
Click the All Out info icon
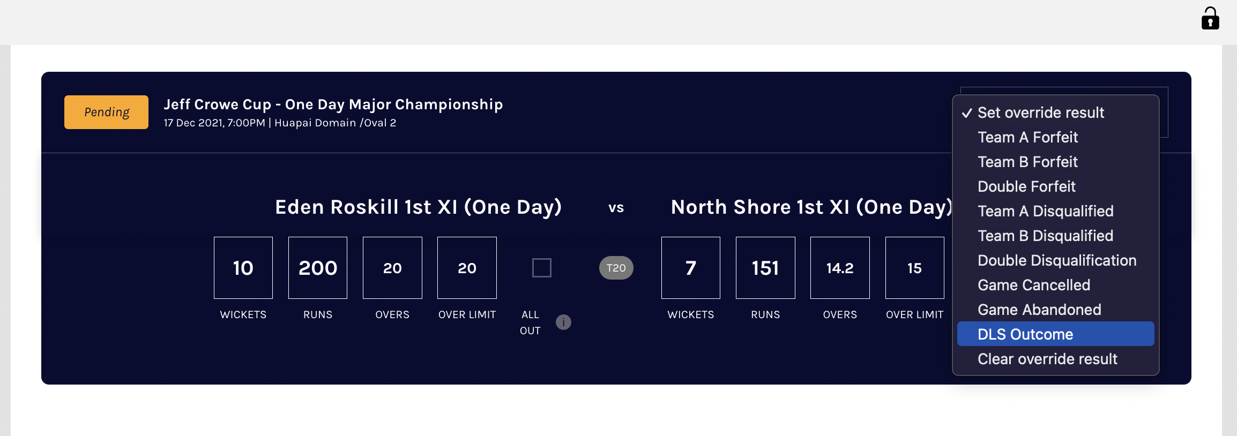click(x=563, y=322)
